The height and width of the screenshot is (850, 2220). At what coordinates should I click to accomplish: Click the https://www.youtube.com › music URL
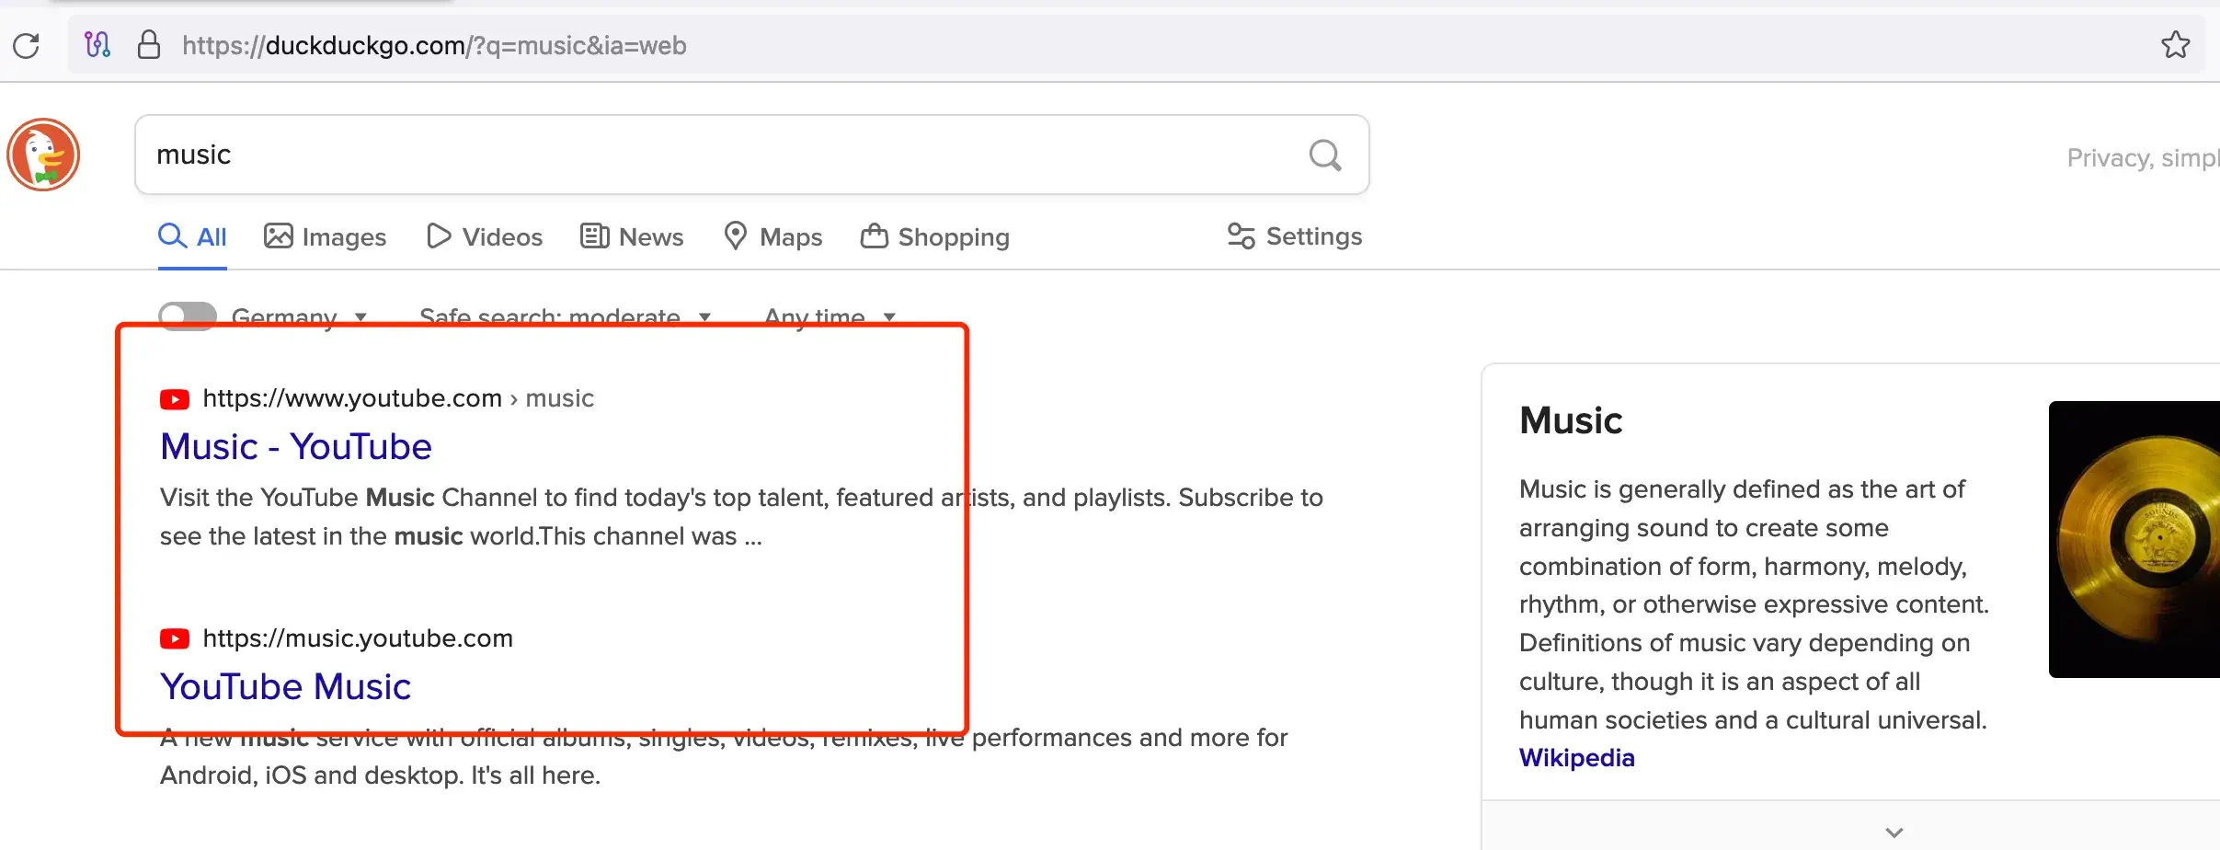pos(398,398)
